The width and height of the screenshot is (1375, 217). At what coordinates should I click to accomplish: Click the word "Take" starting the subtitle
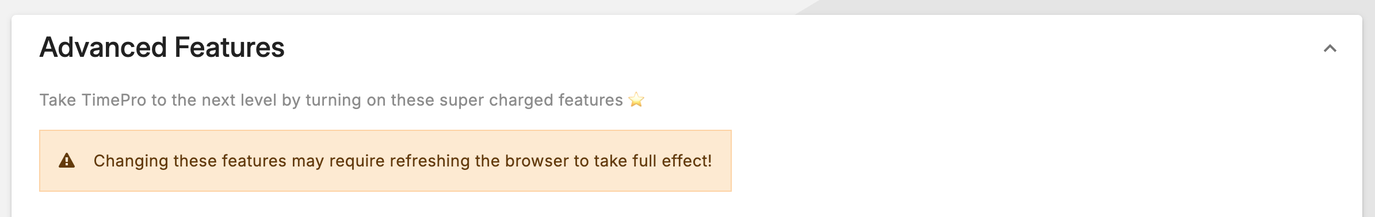[58, 100]
